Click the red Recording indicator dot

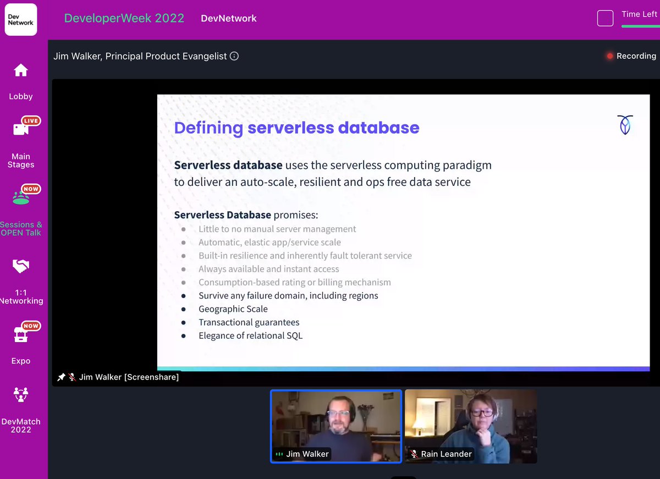[x=609, y=56]
